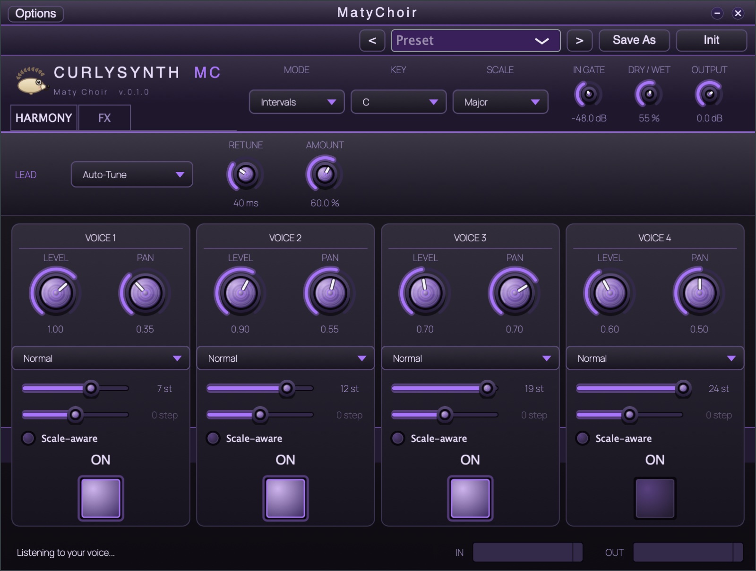756x571 pixels.
Task: Go to the next preset arrow
Action: (x=579, y=41)
